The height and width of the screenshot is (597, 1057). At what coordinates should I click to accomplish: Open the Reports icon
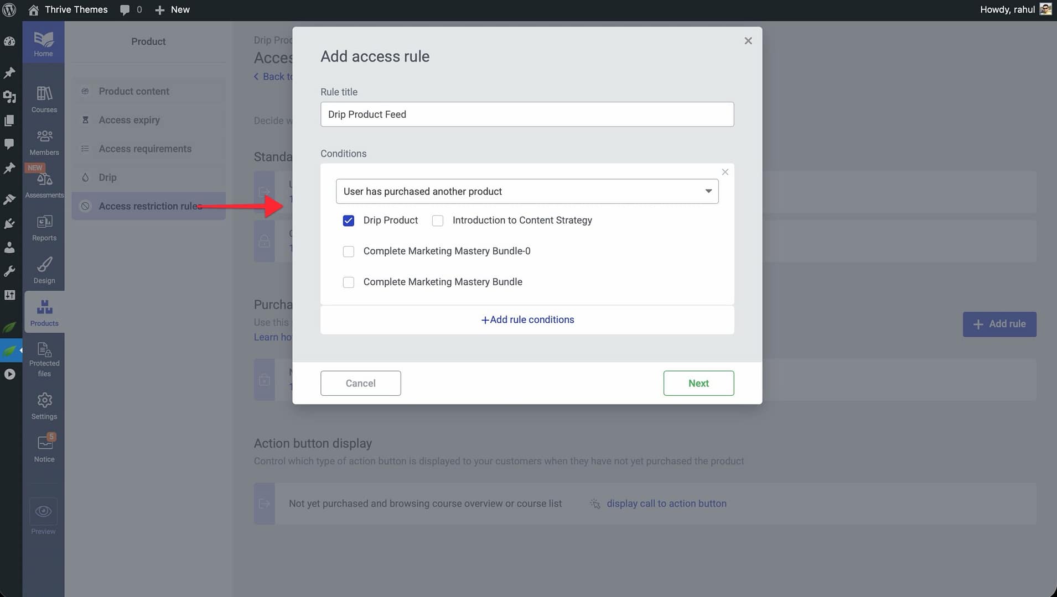point(44,222)
